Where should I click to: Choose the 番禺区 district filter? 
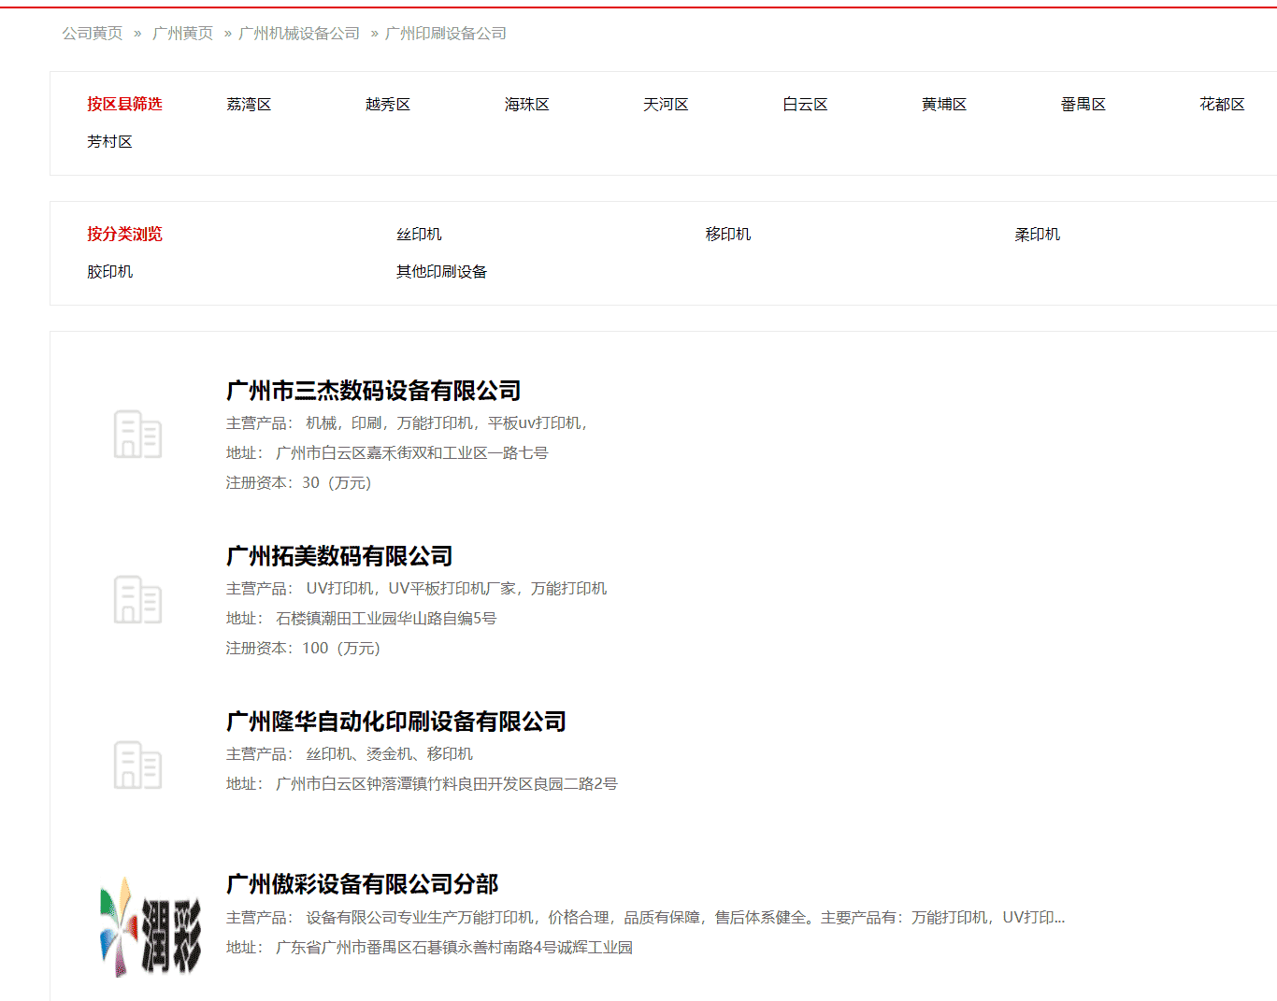pyautogui.click(x=1082, y=104)
